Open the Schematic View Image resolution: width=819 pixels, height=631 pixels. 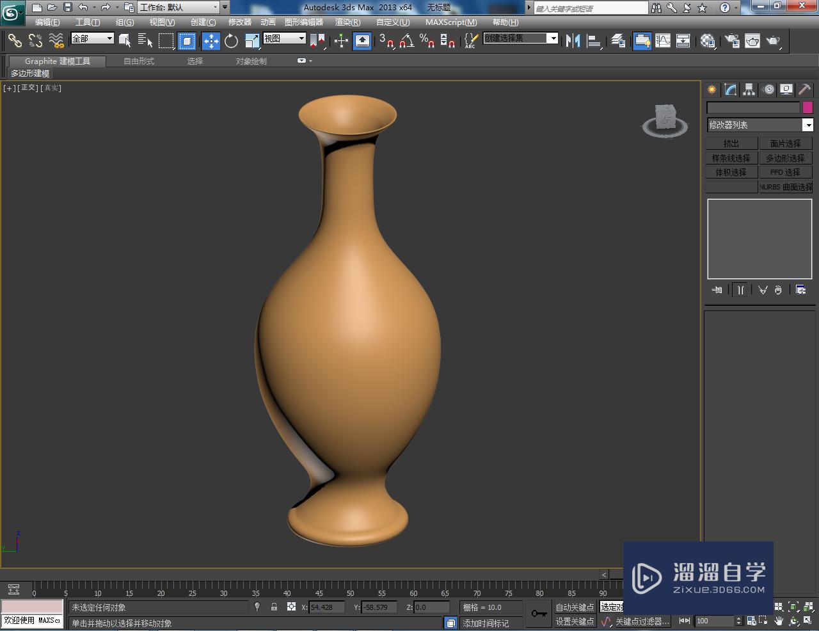click(683, 41)
